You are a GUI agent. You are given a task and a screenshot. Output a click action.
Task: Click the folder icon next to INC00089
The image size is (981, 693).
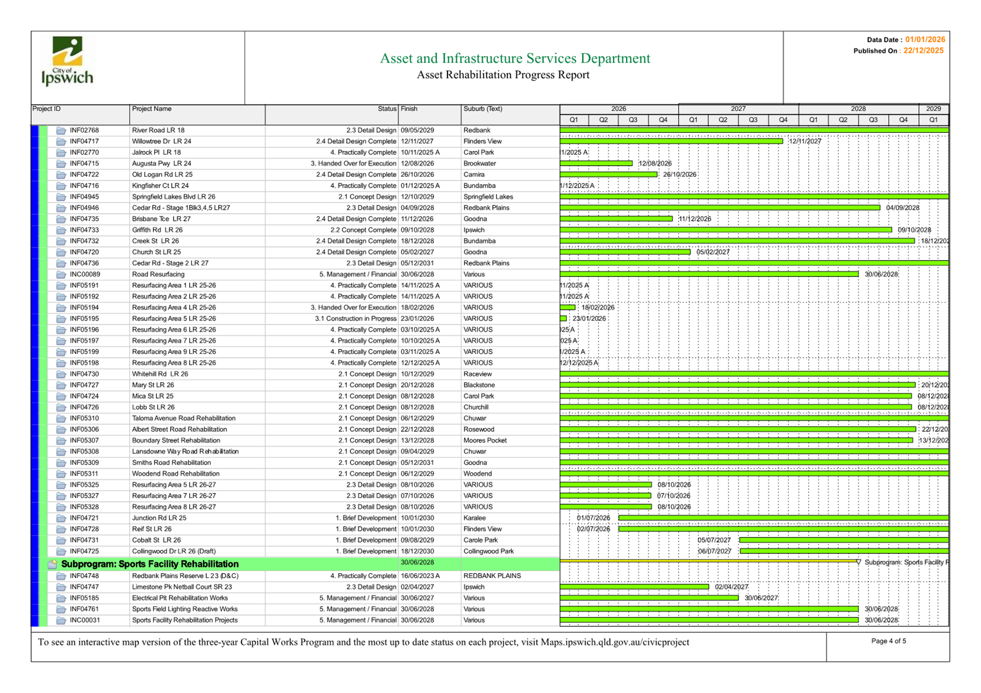[61, 275]
